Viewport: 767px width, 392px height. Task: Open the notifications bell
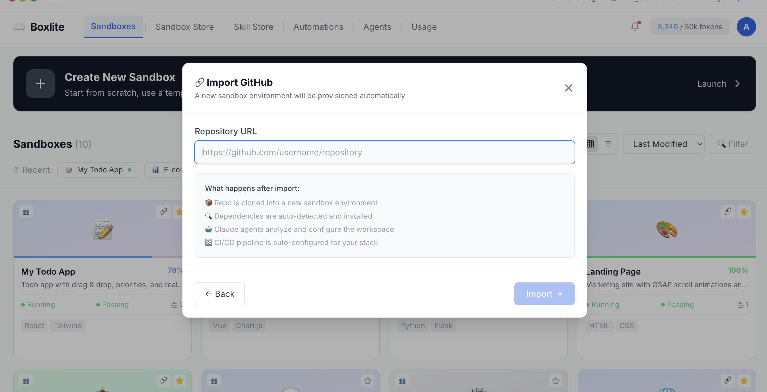[635, 27]
